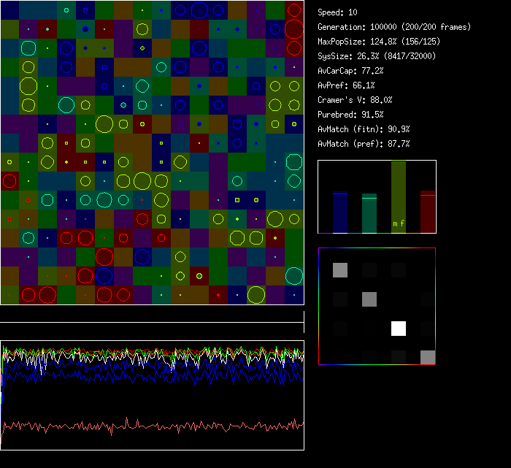Click the dark red bar in the bar chart
The width and height of the screenshot is (511, 468).
(x=428, y=212)
